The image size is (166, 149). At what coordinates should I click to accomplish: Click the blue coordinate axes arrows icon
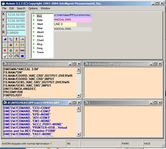11,39
